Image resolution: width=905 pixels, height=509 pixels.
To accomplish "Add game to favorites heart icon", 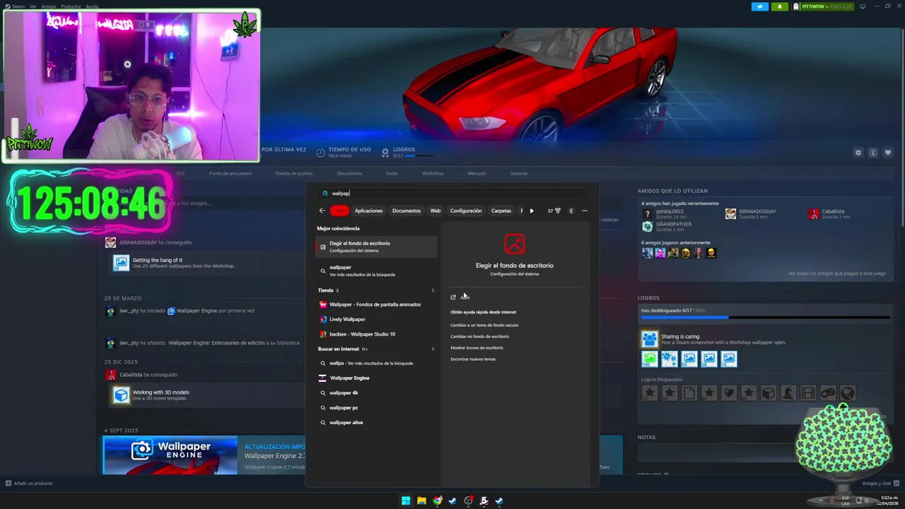I will click(888, 153).
